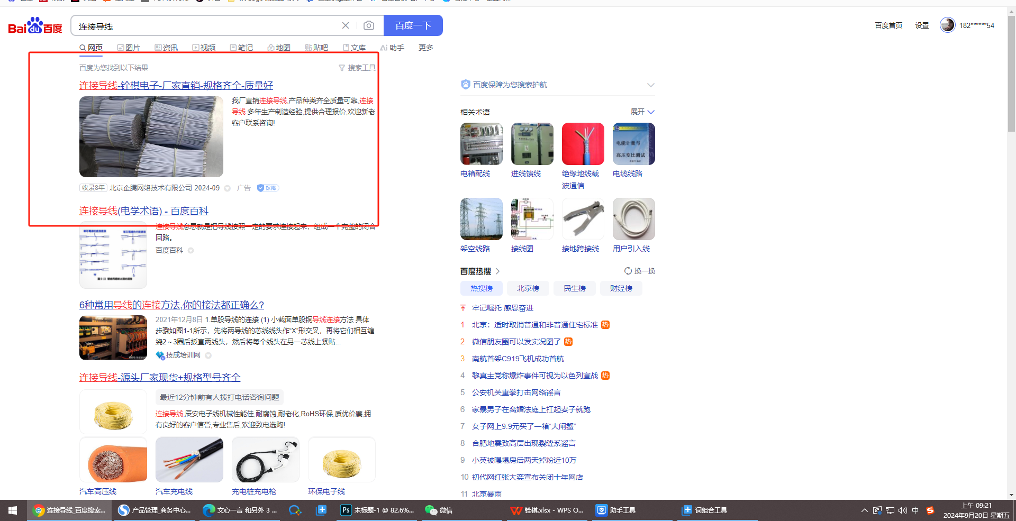This screenshot has height=521, width=1016.
Task: Expand the 百度保障为您搜索护航 chevron
Action: click(x=651, y=85)
